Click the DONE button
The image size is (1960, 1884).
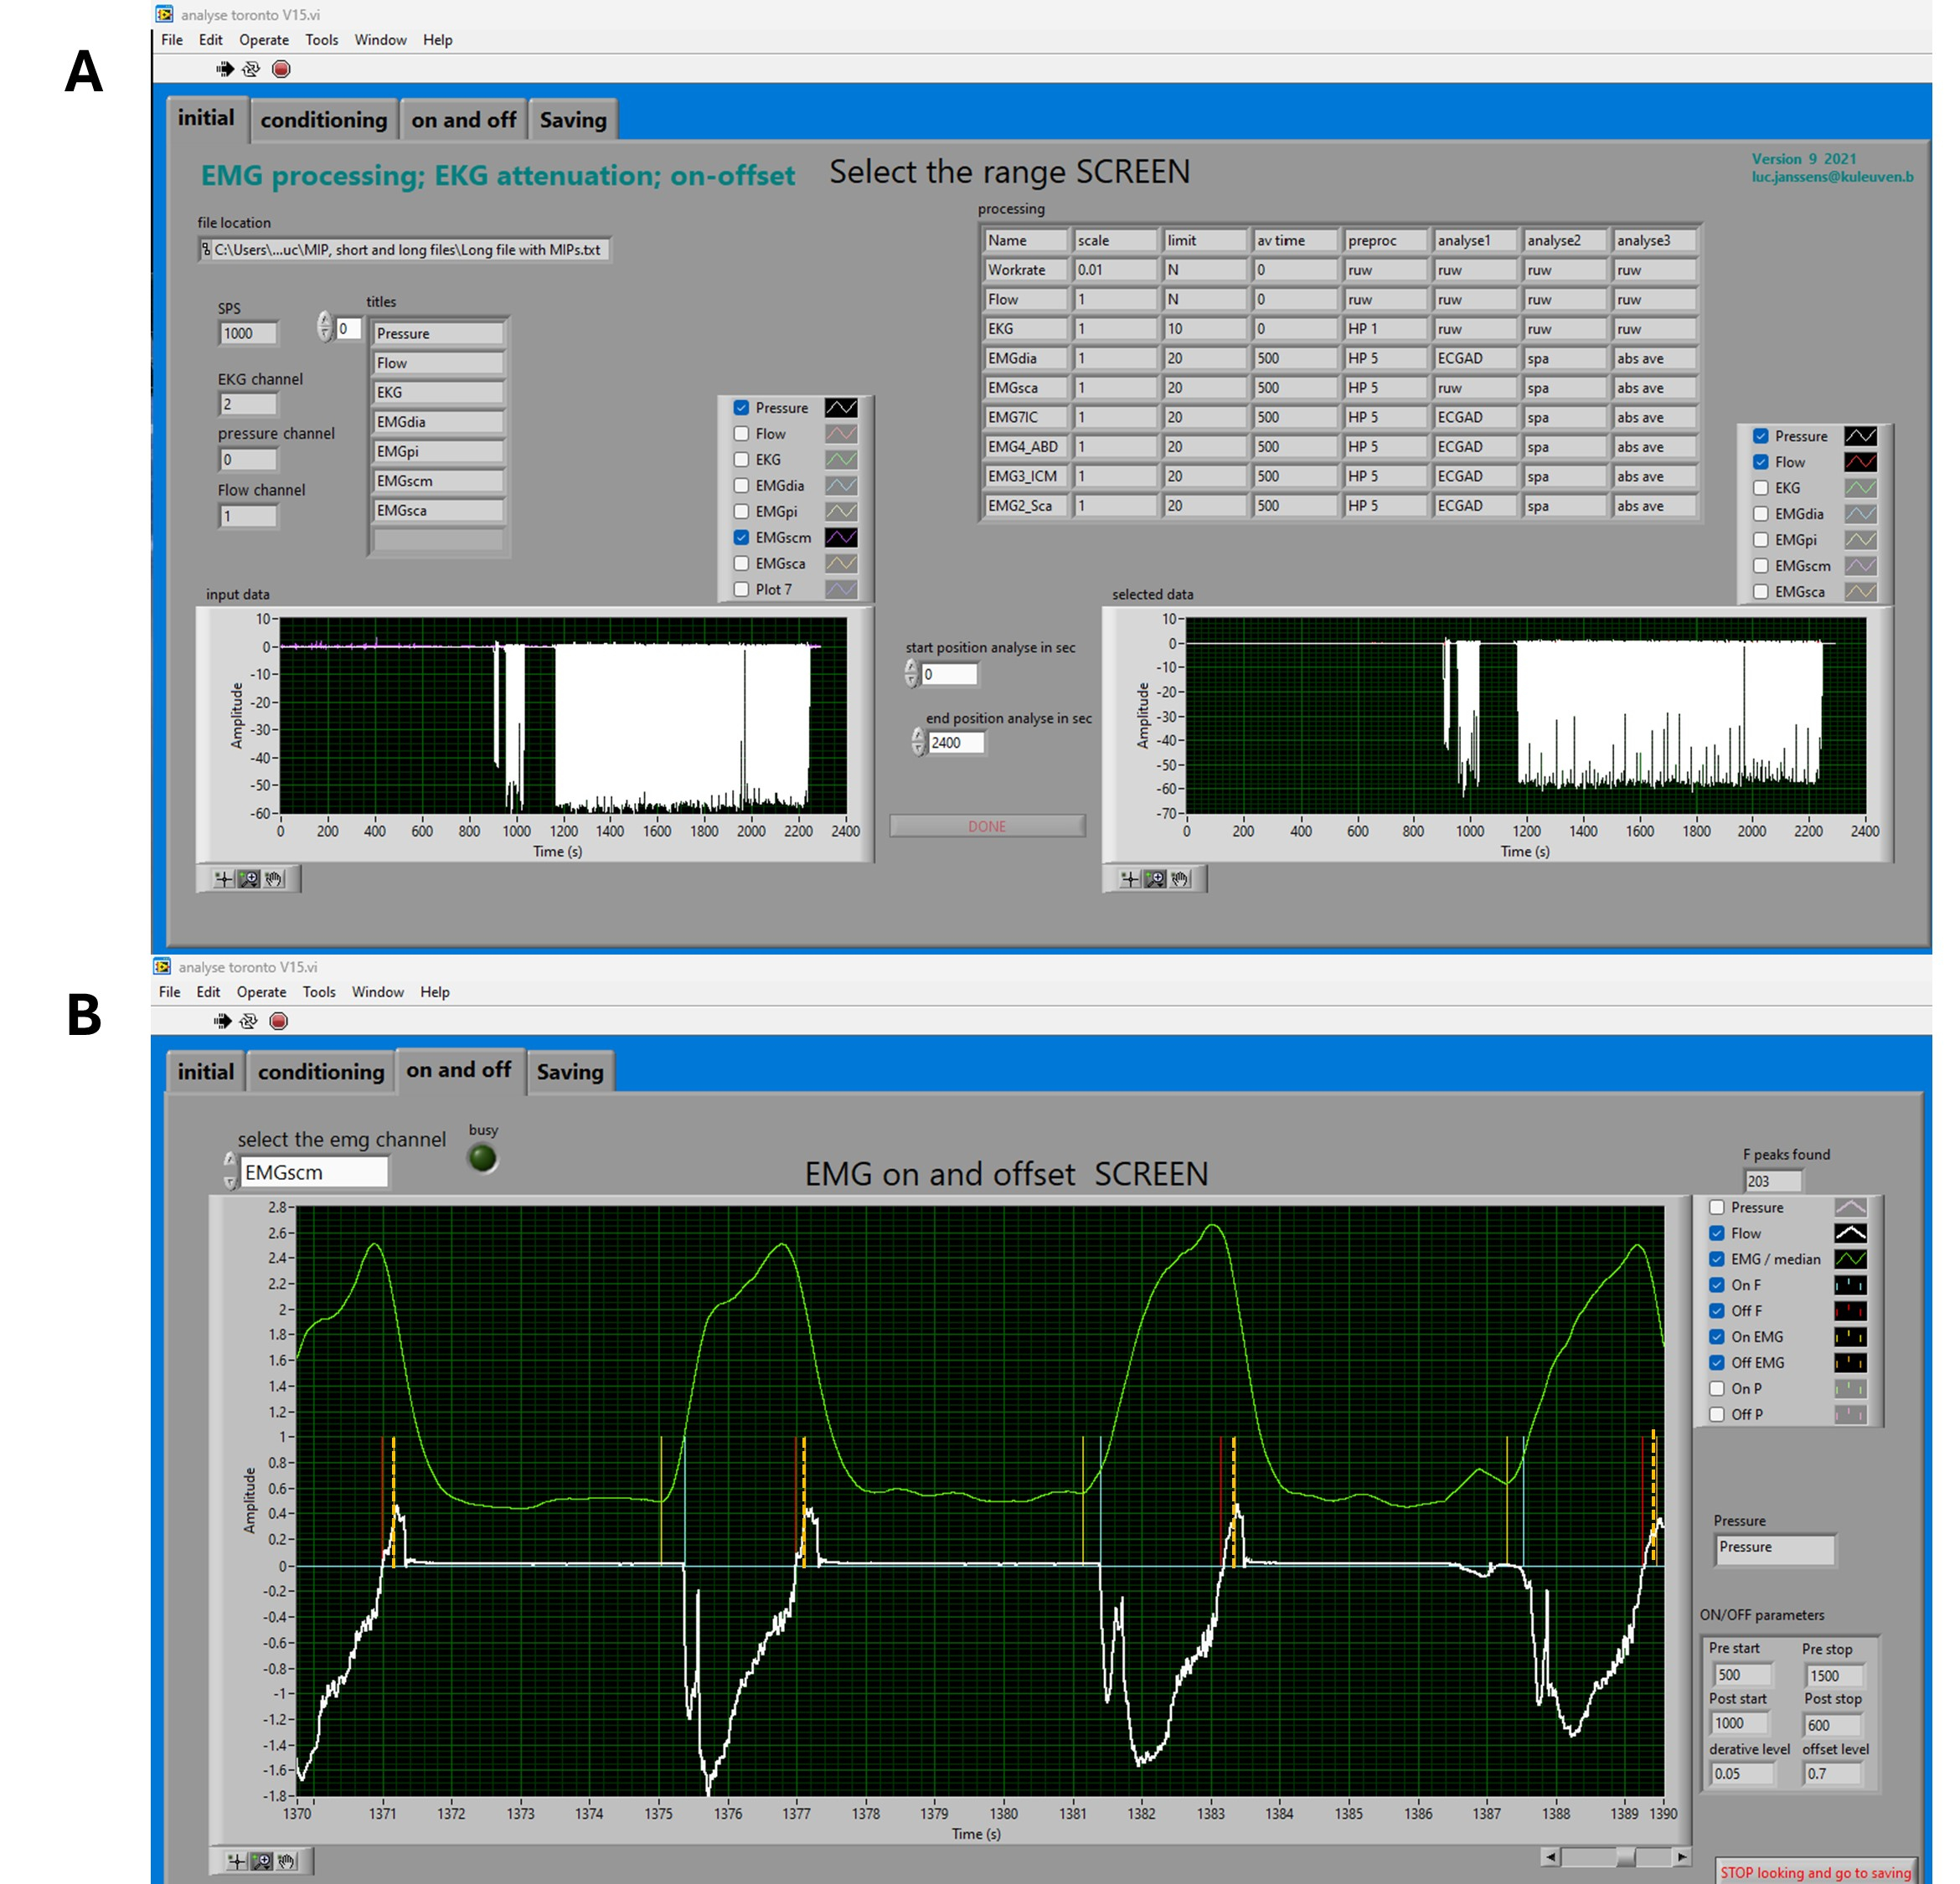(987, 826)
